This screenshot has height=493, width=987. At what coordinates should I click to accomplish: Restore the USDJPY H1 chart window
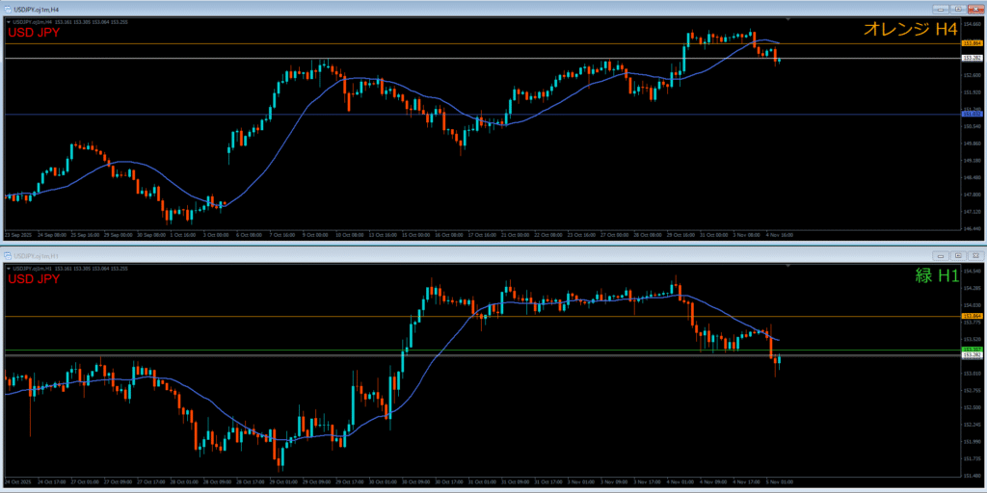pos(958,255)
